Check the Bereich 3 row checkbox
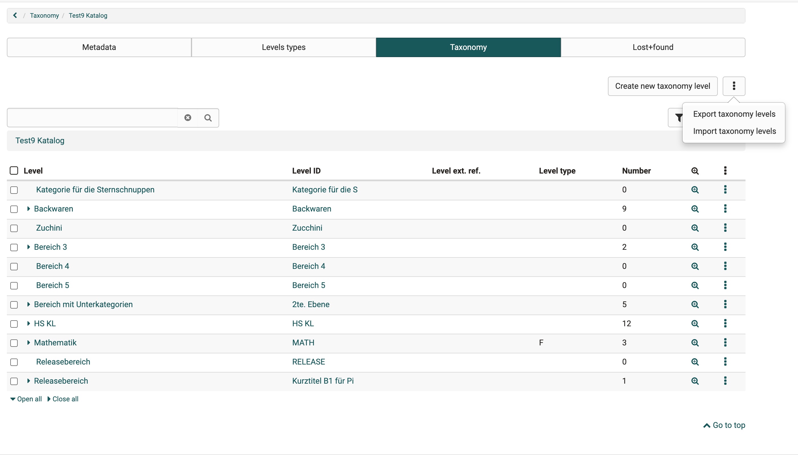This screenshot has height=455, width=798. tap(14, 247)
